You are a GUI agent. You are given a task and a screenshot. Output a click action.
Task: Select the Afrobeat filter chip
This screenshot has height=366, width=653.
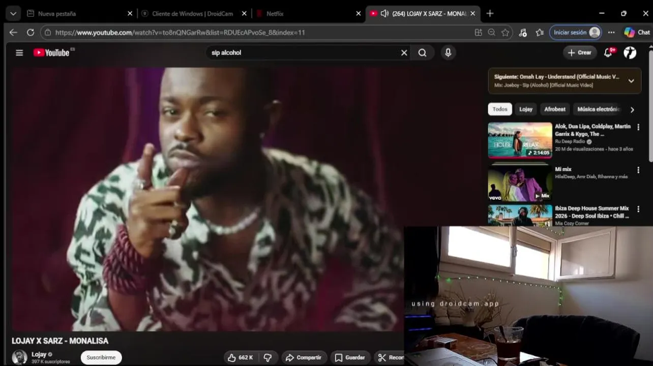click(555, 109)
